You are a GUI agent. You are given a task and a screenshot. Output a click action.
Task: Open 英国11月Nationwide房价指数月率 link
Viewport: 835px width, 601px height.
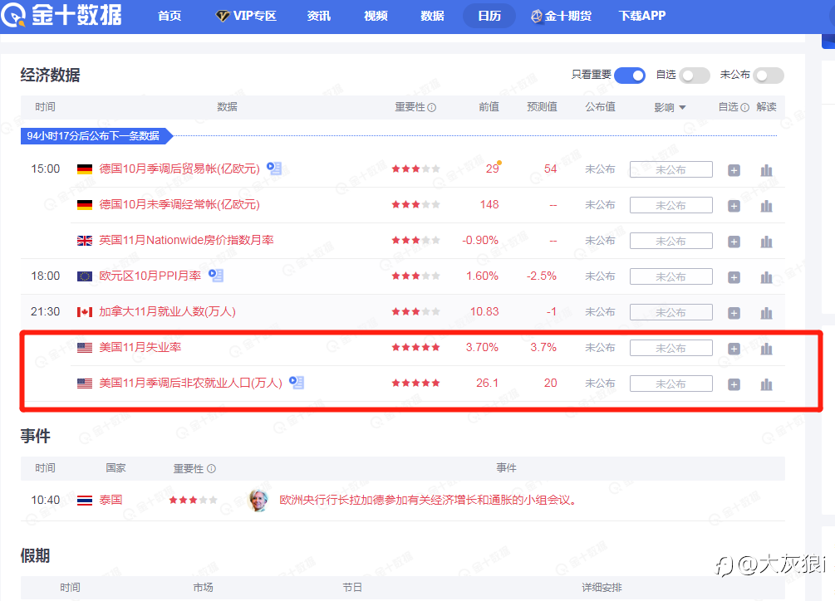[x=186, y=240]
